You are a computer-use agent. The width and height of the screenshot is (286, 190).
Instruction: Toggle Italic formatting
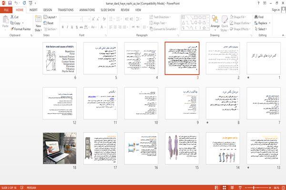pyautogui.click(x=67, y=27)
